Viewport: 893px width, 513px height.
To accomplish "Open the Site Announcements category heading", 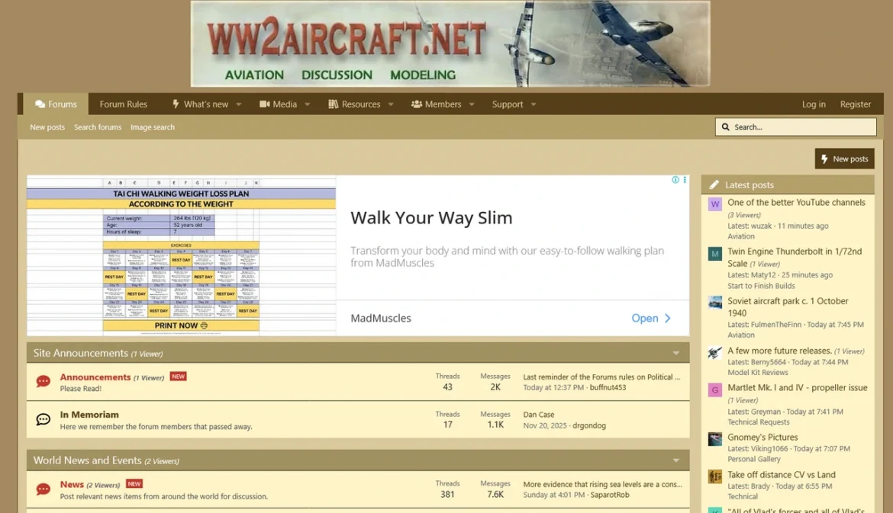I will [80, 353].
